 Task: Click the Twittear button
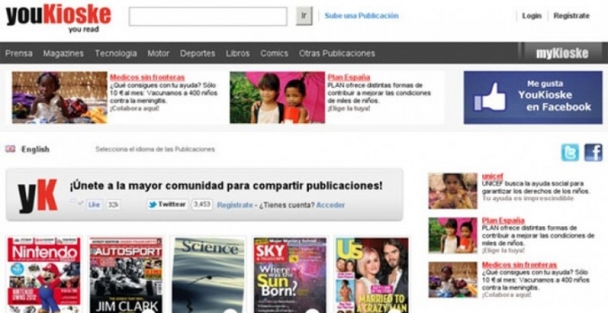(x=167, y=204)
